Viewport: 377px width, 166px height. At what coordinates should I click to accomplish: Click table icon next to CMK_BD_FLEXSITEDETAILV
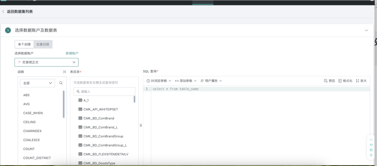80,154
